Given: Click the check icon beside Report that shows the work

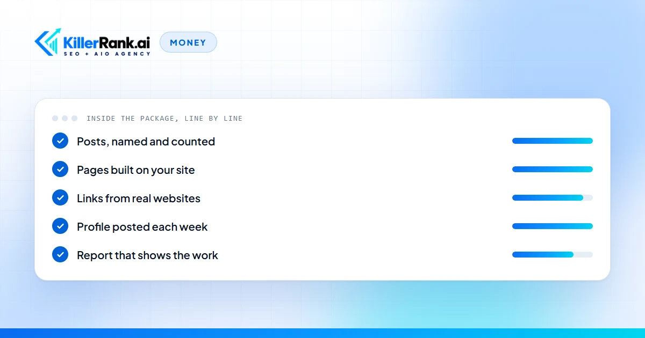Looking at the screenshot, I should [x=60, y=255].
